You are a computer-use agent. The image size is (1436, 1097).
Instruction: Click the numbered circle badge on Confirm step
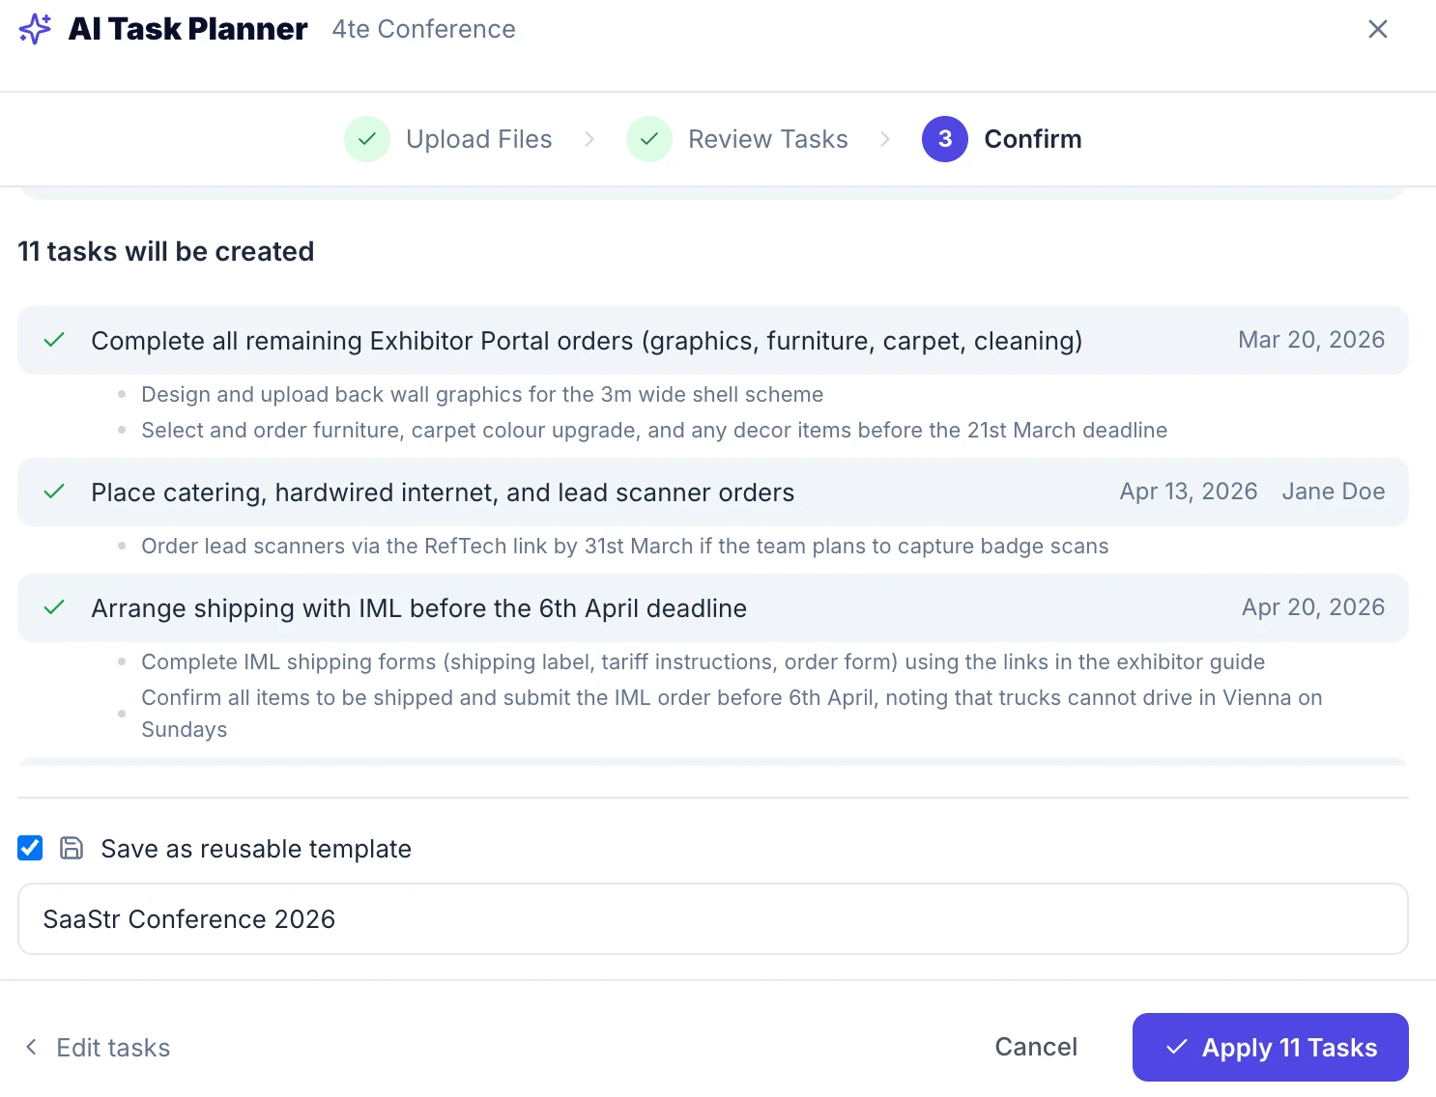(944, 139)
